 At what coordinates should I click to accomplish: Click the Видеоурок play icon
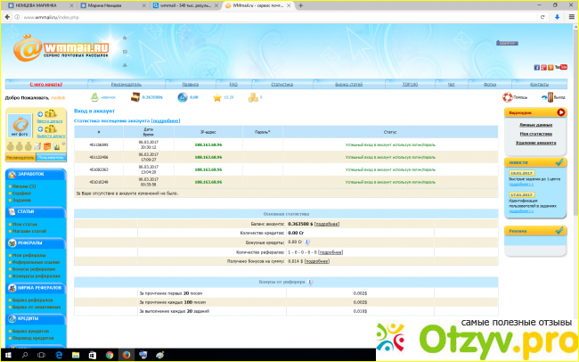(x=559, y=112)
